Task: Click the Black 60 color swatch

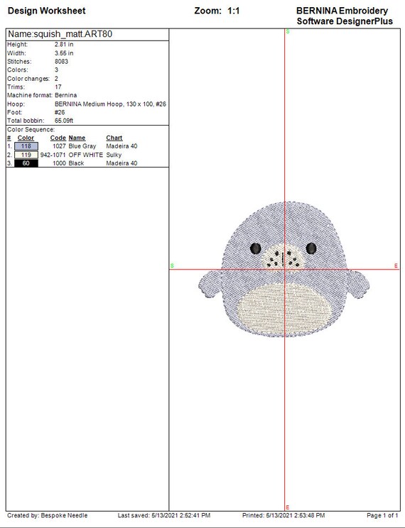Action: [x=26, y=163]
